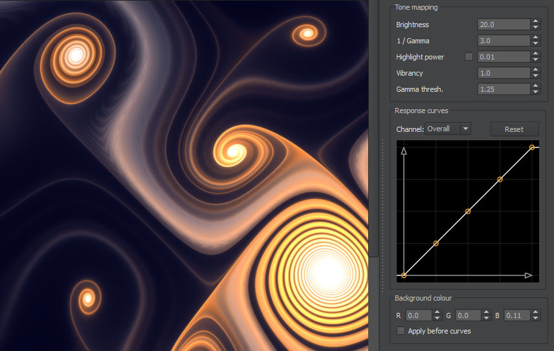This screenshot has height=351, width=554.
Task: Decrease Brightness with down arrow
Action: click(536, 28)
